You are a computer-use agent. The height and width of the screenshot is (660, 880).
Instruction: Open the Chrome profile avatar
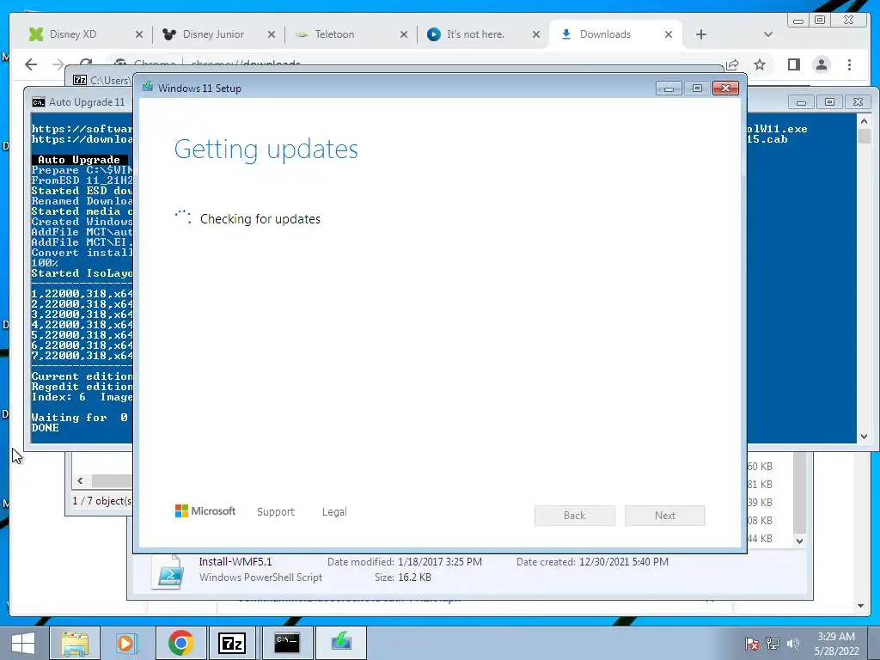coord(821,64)
